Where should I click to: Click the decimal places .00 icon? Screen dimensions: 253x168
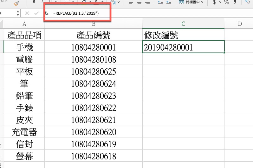248,2
